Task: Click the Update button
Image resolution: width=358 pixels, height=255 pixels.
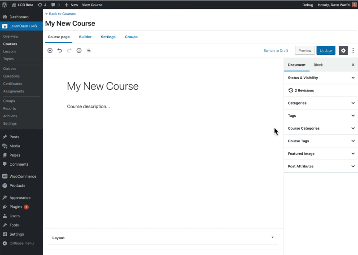Action: click(326, 50)
